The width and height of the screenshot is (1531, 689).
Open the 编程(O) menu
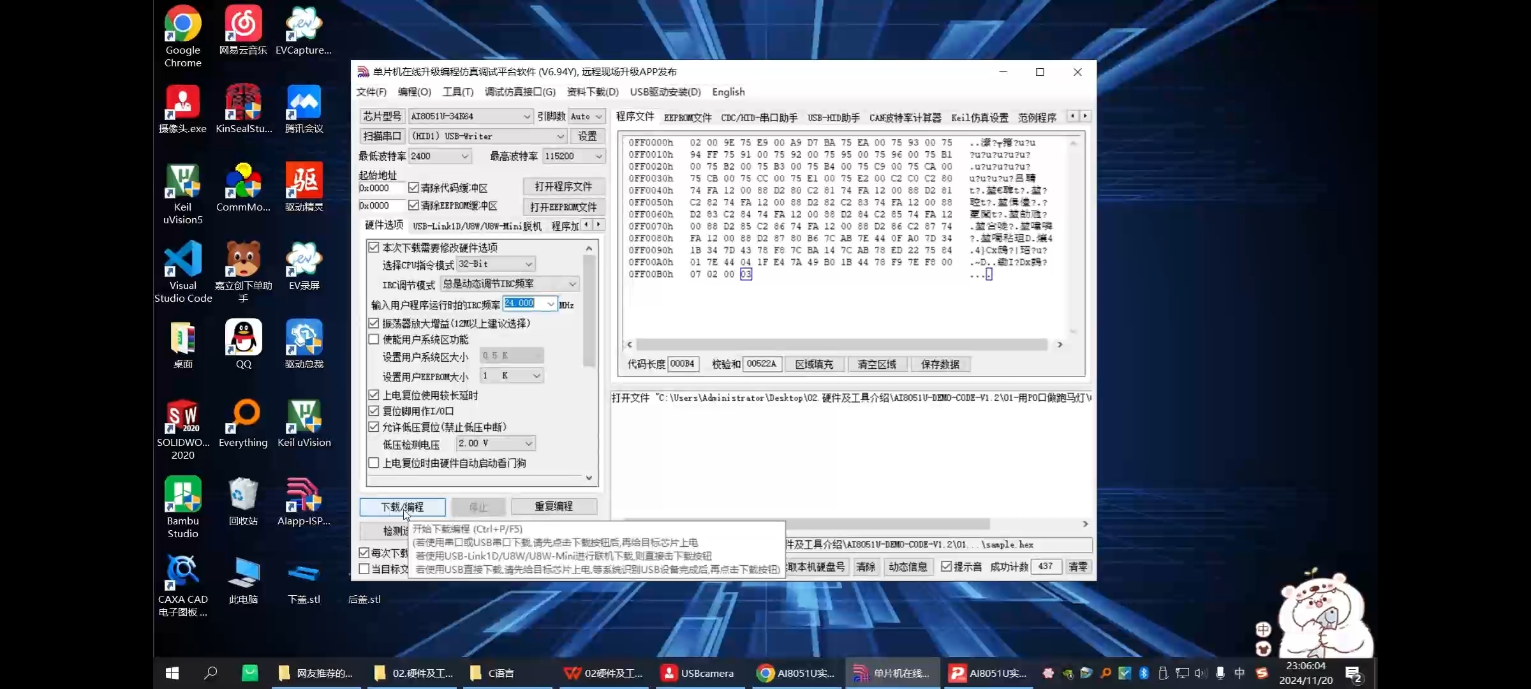[414, 92]
